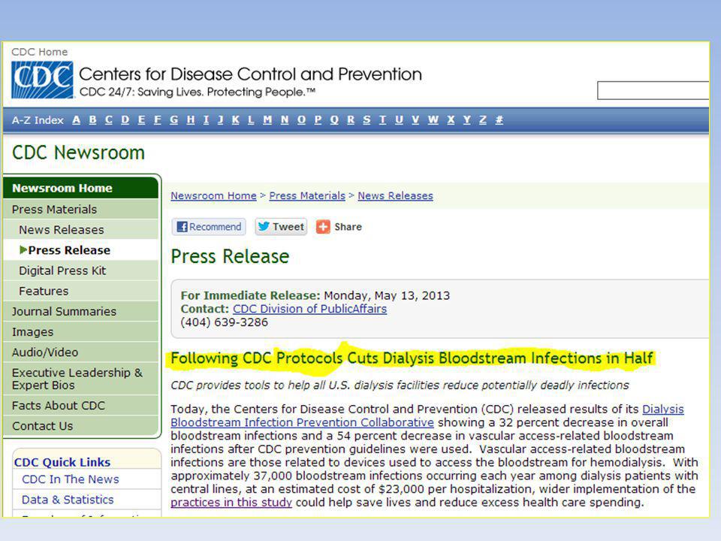Select letter G in A-Z Index
Viewport: 721px width, 541px height.
173,120
